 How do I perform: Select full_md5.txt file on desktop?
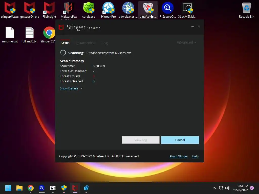point(29,35)
